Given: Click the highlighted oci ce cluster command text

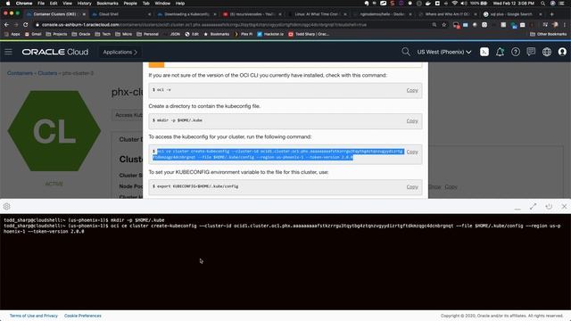Looking at the screenshot, I should 278,154.
